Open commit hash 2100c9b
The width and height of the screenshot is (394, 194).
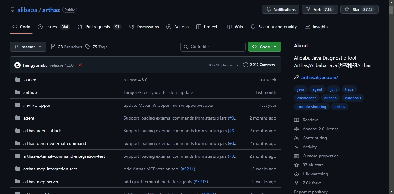point(213,65)
